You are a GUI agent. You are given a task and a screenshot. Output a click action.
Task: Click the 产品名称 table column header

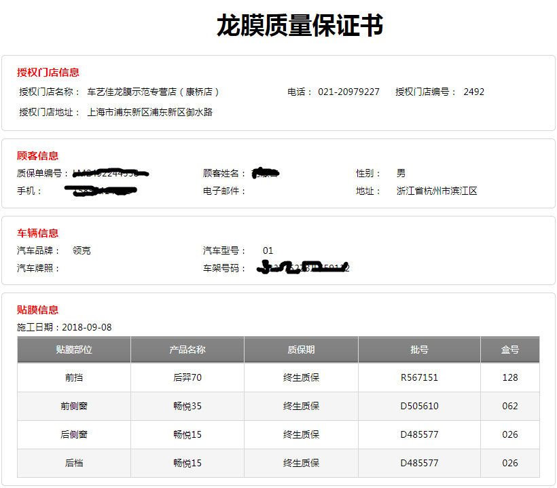pos(186,349)
